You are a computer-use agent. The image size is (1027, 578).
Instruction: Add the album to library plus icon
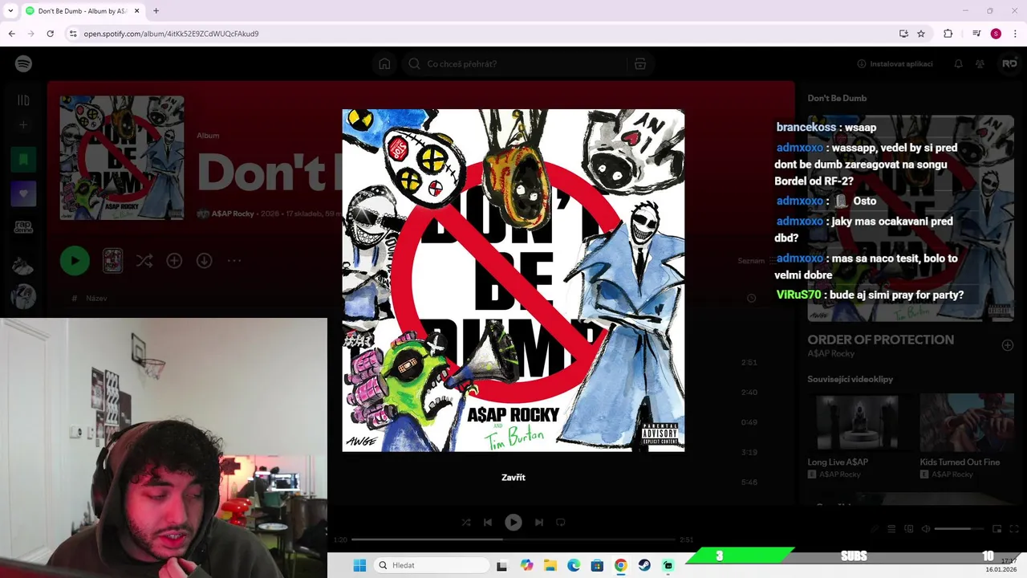[174, 261]
